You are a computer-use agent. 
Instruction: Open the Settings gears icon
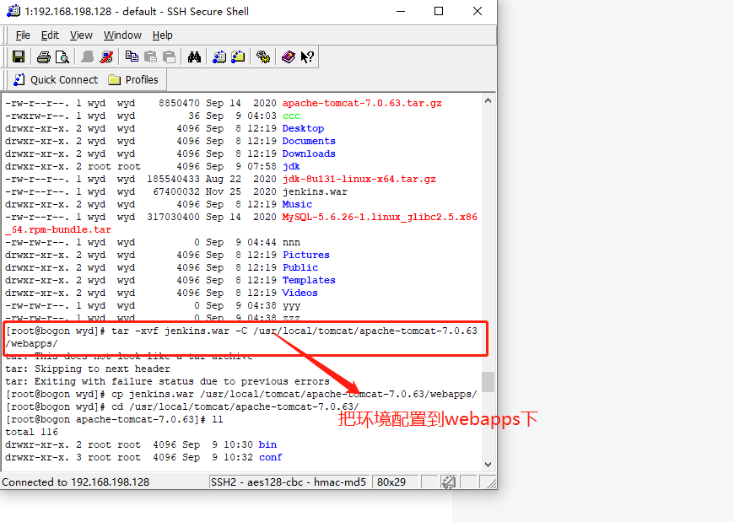pyautogui.click(x=263, y=57)
